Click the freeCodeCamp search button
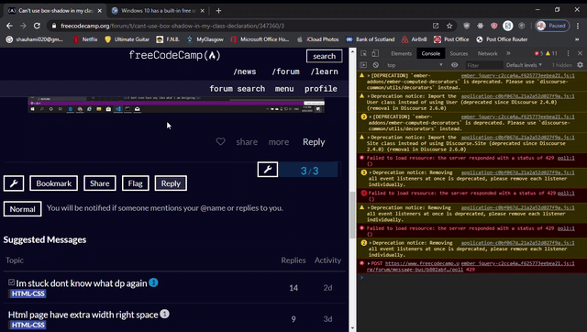587x332 pixels. pyautogui.click(x=324, y=56)
